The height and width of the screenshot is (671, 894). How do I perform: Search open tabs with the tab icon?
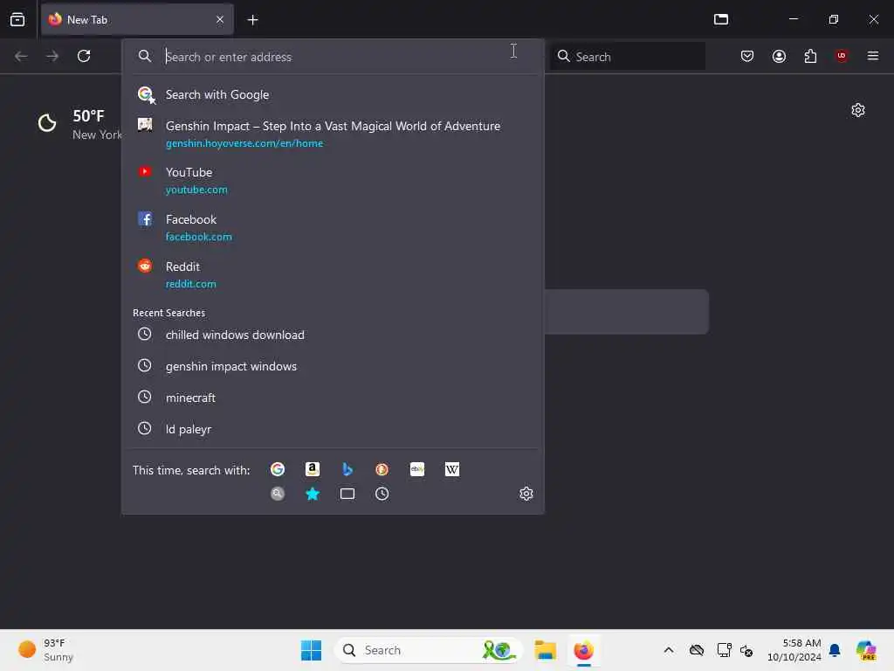(x=347, y=494)
